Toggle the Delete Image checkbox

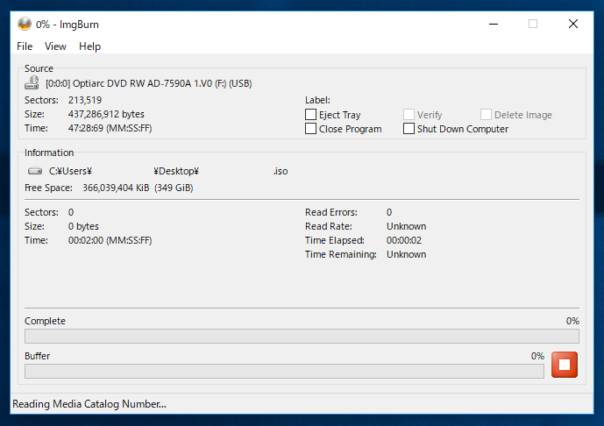(x=487, y=115)
